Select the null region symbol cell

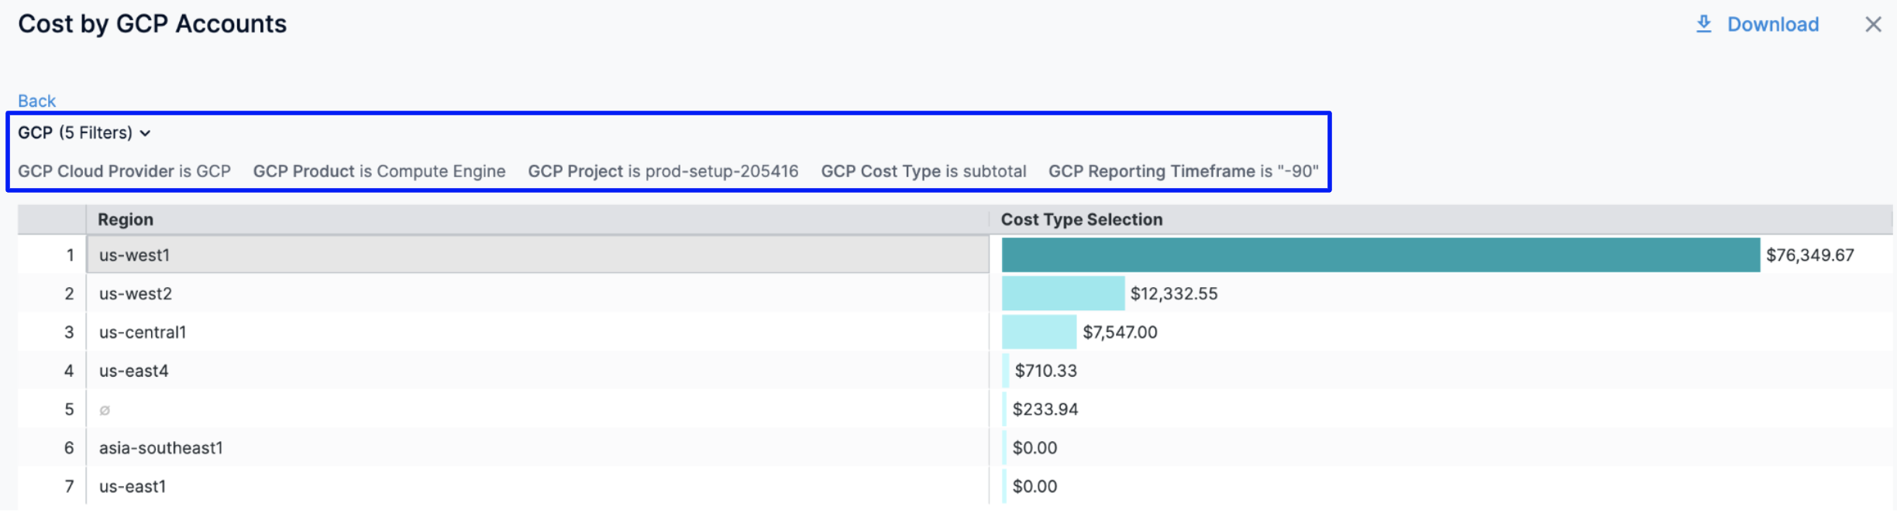pos(105,410)
